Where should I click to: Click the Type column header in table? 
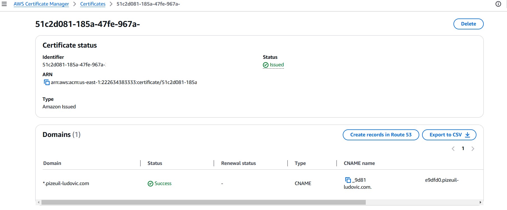click(300, 163)
